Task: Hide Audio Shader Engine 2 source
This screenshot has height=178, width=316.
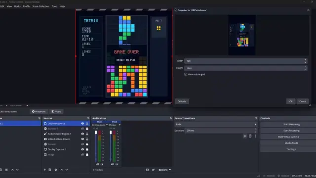Action: (x=82, y=134)
